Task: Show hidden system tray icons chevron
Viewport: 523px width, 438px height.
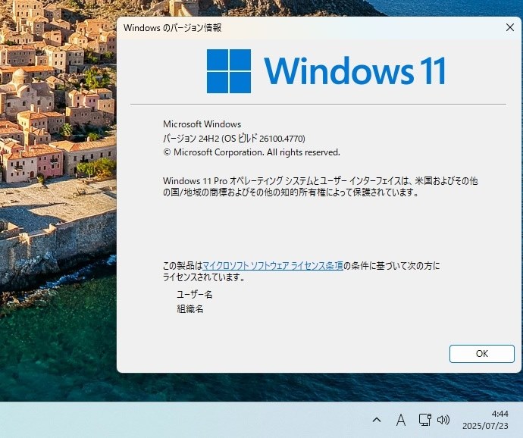Action: point(377,420)
